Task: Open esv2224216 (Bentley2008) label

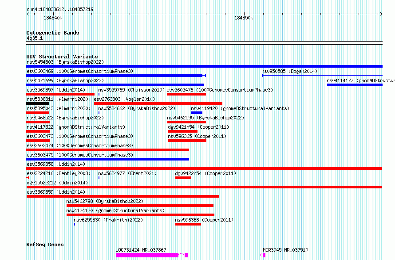Action: click(59, 173)
